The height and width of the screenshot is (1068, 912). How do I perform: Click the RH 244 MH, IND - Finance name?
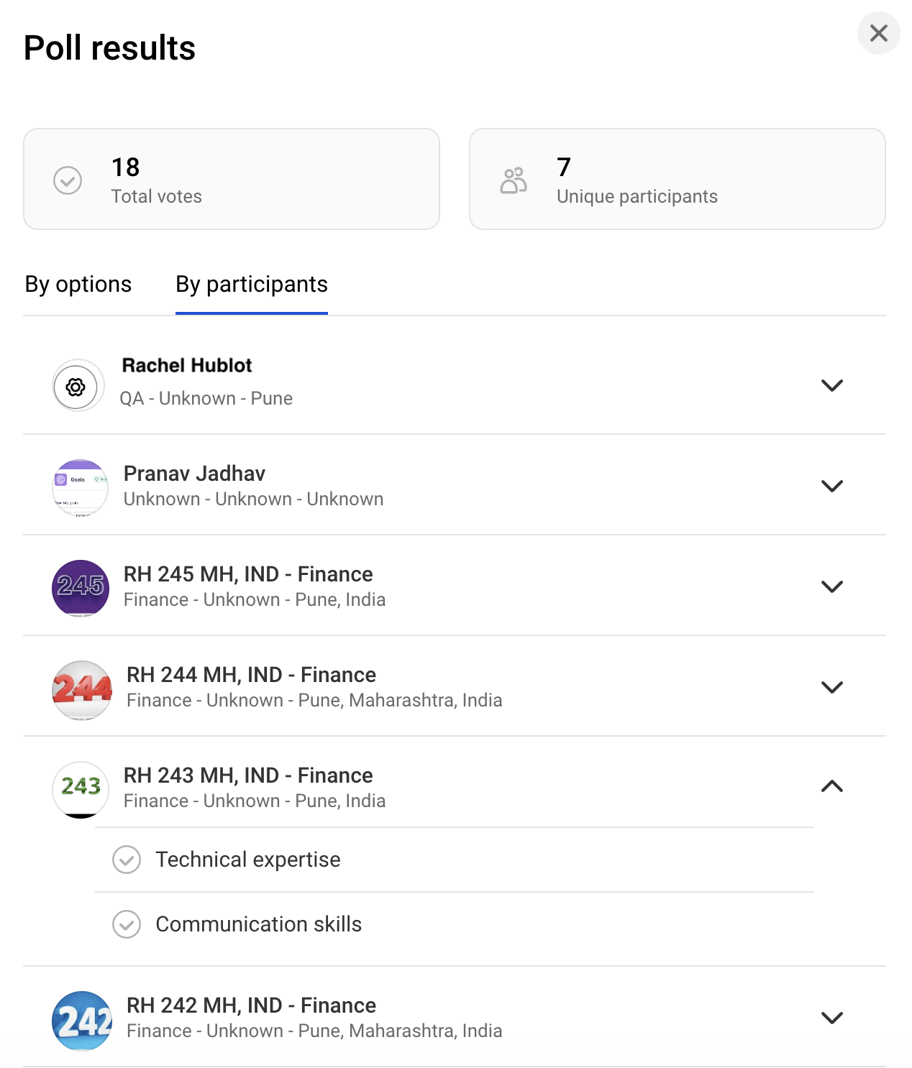click(251, 675)
